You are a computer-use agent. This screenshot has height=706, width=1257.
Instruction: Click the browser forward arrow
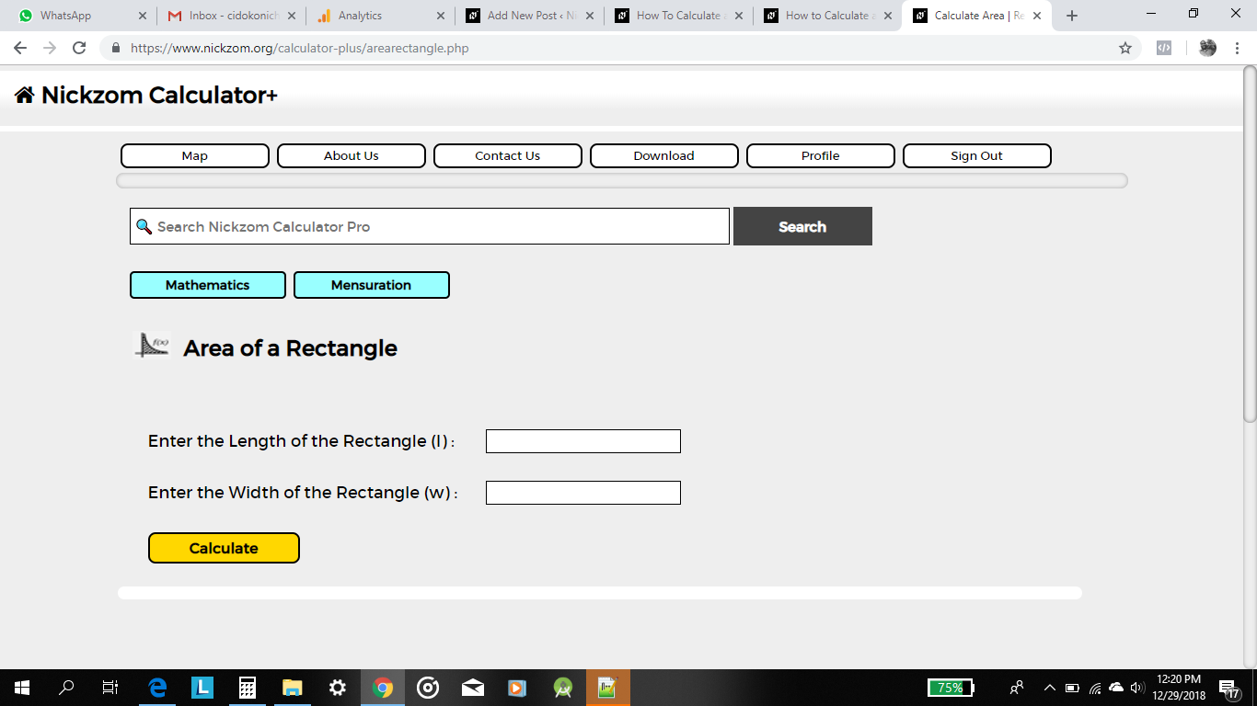tap(50, 48)
